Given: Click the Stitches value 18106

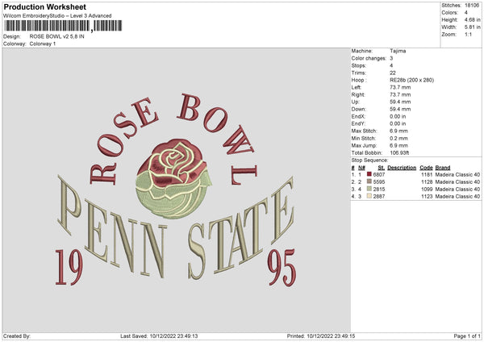Looking at the screenshot, I should point(472,6).
